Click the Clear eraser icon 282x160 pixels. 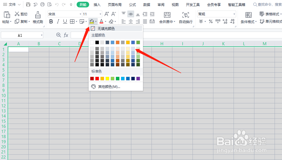coord(111,22)
